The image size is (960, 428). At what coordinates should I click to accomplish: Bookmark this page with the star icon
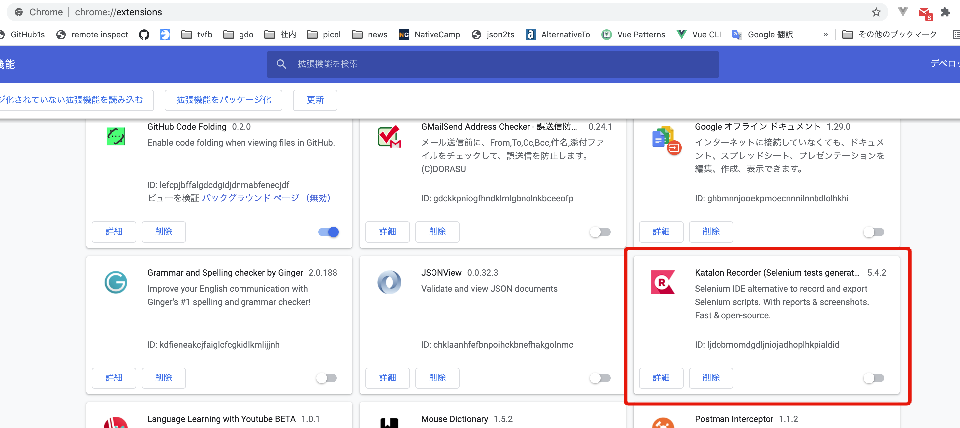[x=876, y=12]
